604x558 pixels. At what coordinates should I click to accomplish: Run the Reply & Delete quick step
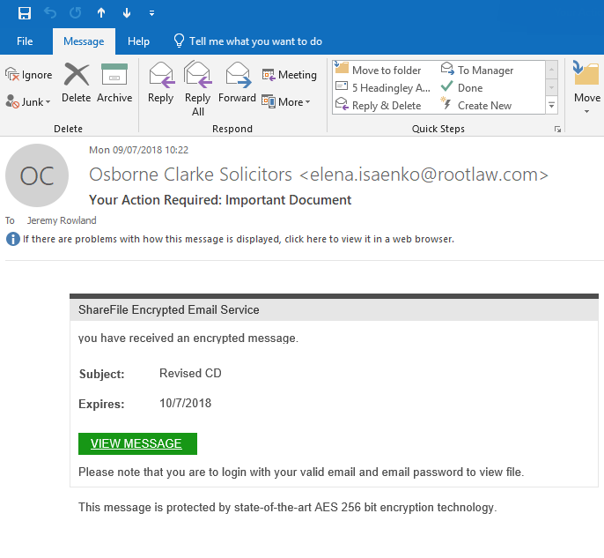[x=378, y=105]
